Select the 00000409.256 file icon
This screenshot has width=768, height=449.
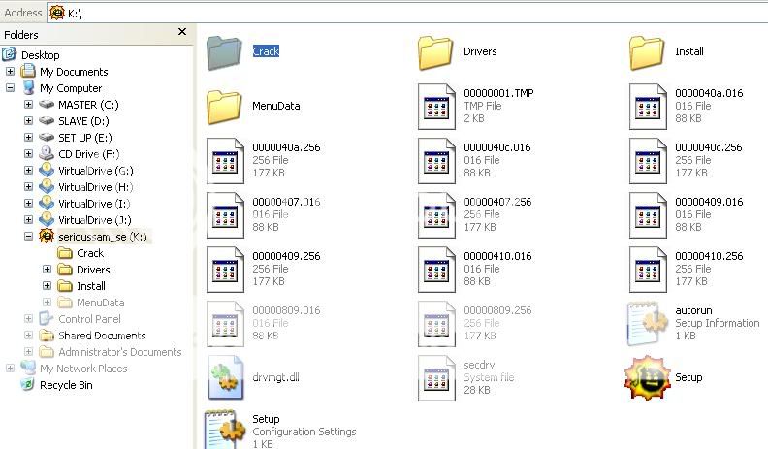tap(225, 270)
